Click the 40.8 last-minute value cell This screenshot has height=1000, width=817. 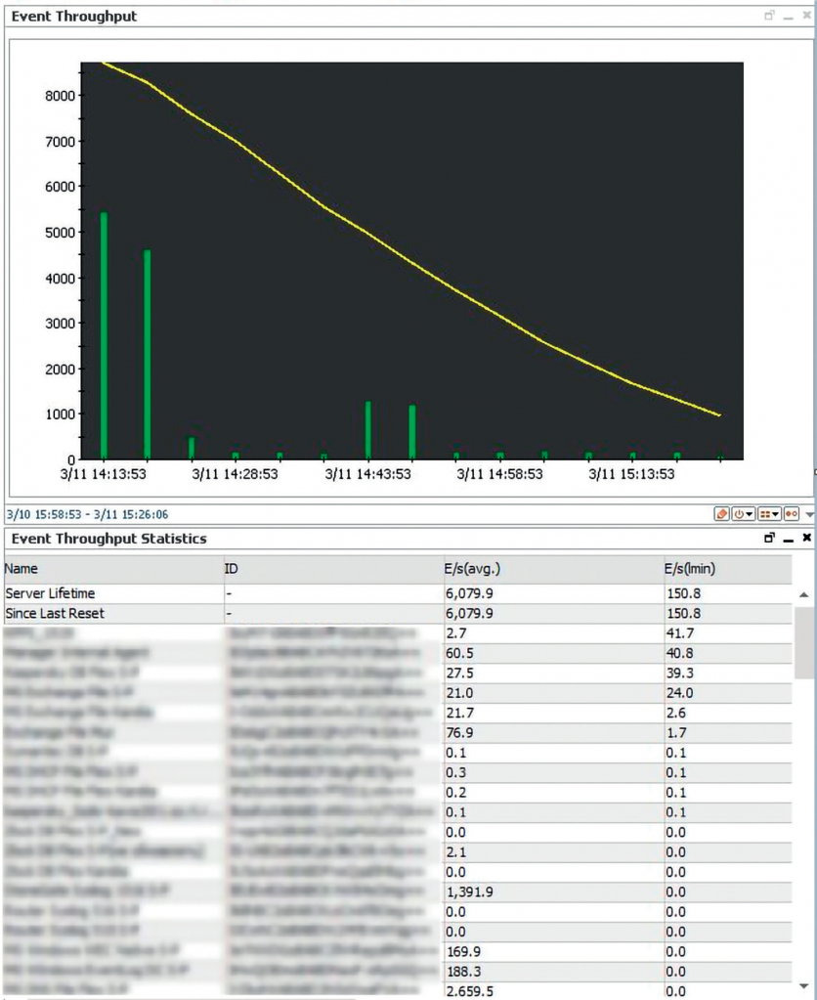coord(728,653)
